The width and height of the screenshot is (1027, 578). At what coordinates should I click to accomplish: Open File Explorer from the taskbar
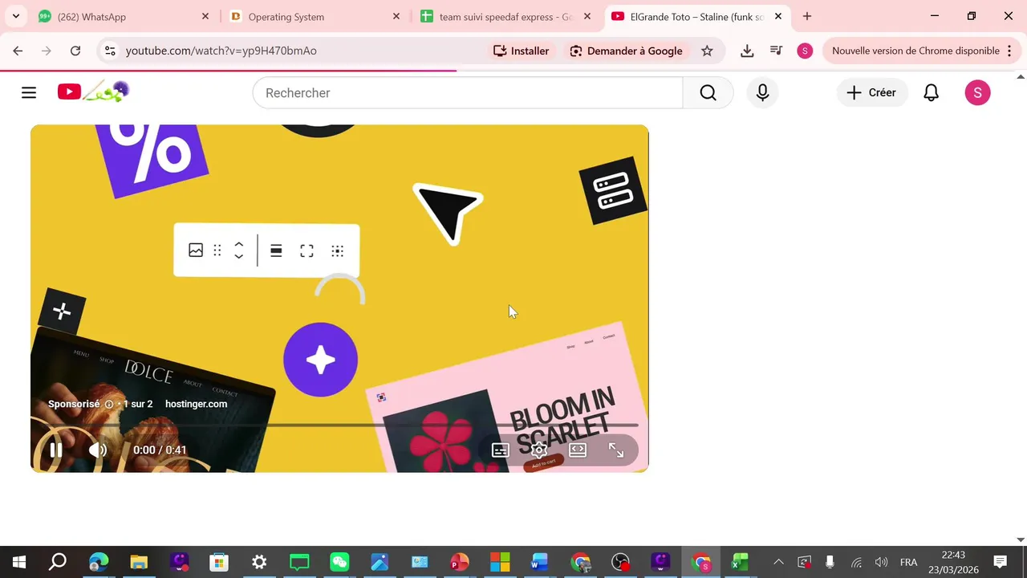139,562
